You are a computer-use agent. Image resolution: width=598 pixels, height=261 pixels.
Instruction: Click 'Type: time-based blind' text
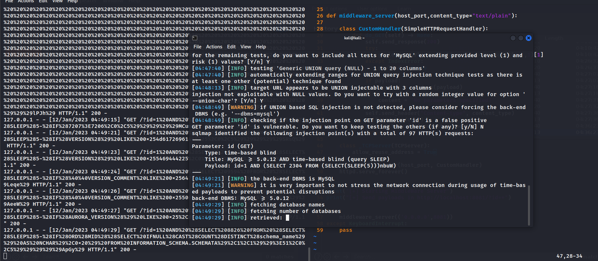[240, 153]
